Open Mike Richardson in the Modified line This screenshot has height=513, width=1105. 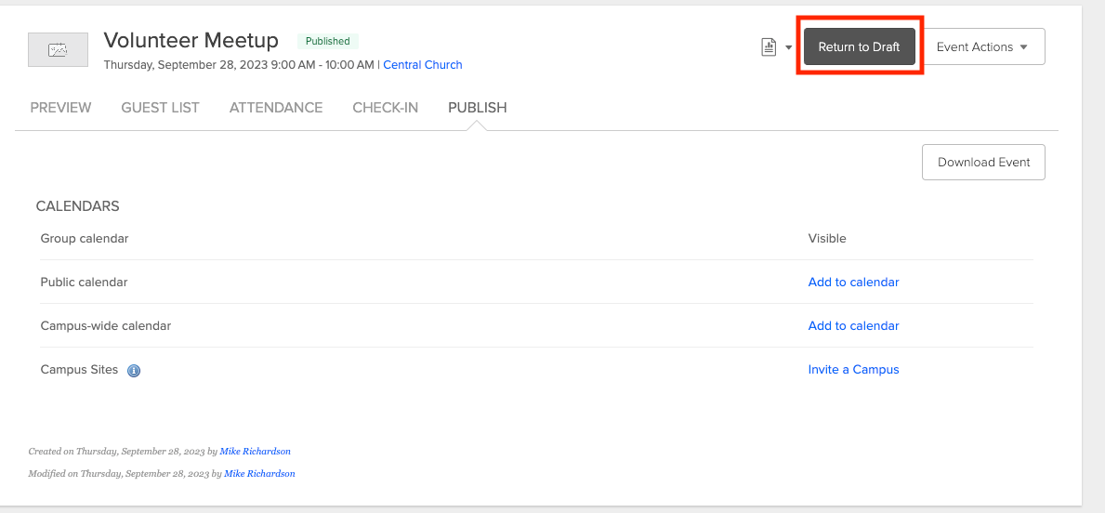coord(259,474)
